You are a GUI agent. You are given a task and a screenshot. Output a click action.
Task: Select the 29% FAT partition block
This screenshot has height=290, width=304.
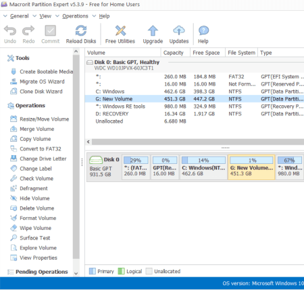click(136, 167)
